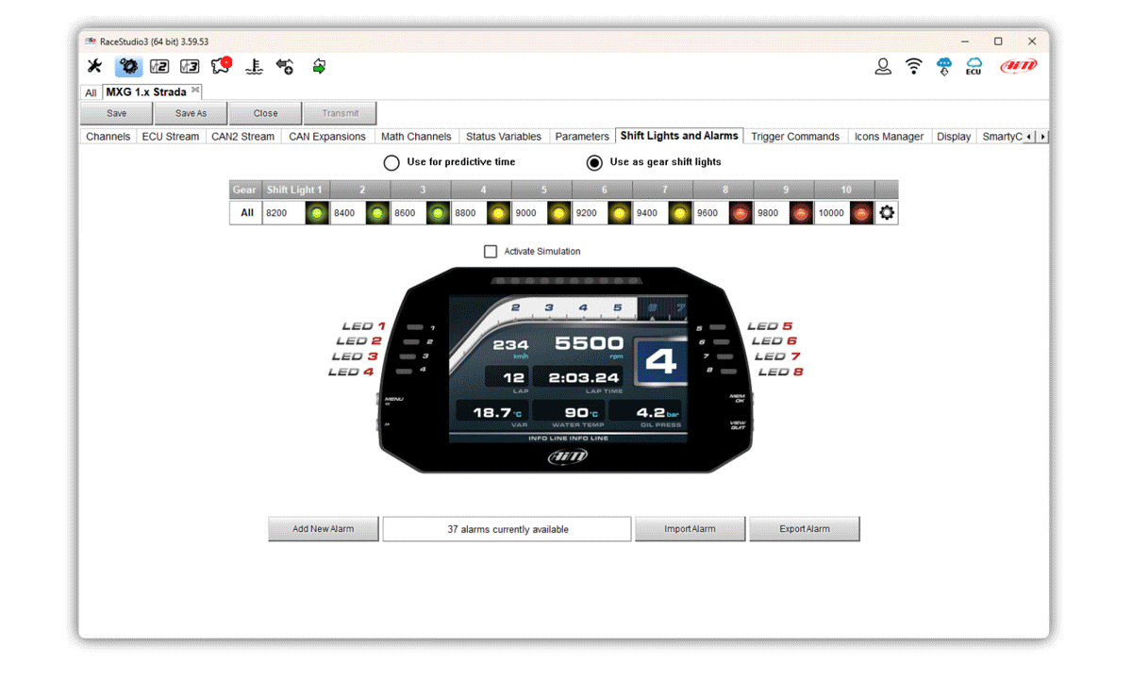Click the thermometer-style toolbar icon
Screen dimensions: 1132x679
click(254, 66)
